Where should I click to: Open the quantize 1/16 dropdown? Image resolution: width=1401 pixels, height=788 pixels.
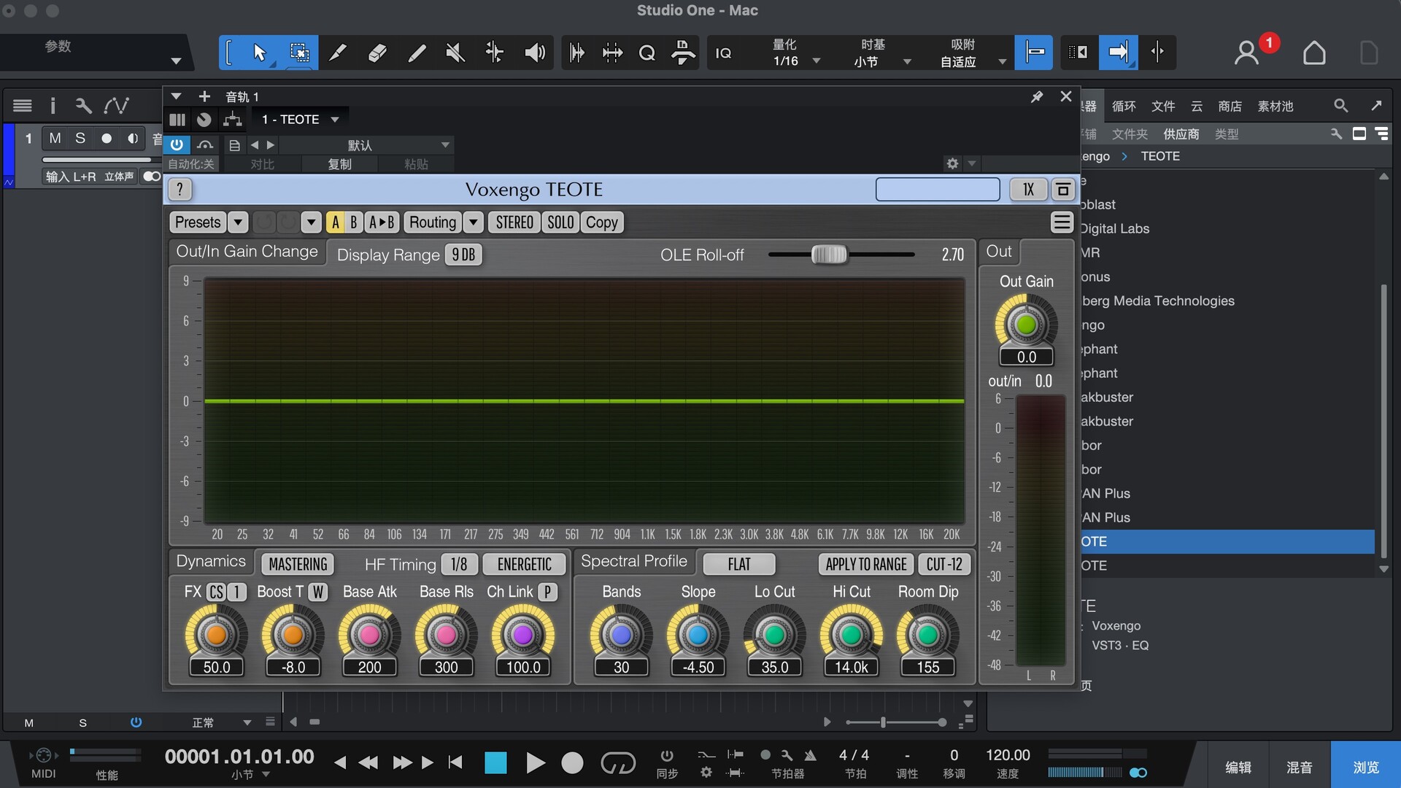click(x=816, y=61)
